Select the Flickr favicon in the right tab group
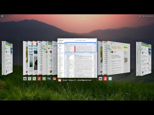154x115 pixels. tap(100, 79)
